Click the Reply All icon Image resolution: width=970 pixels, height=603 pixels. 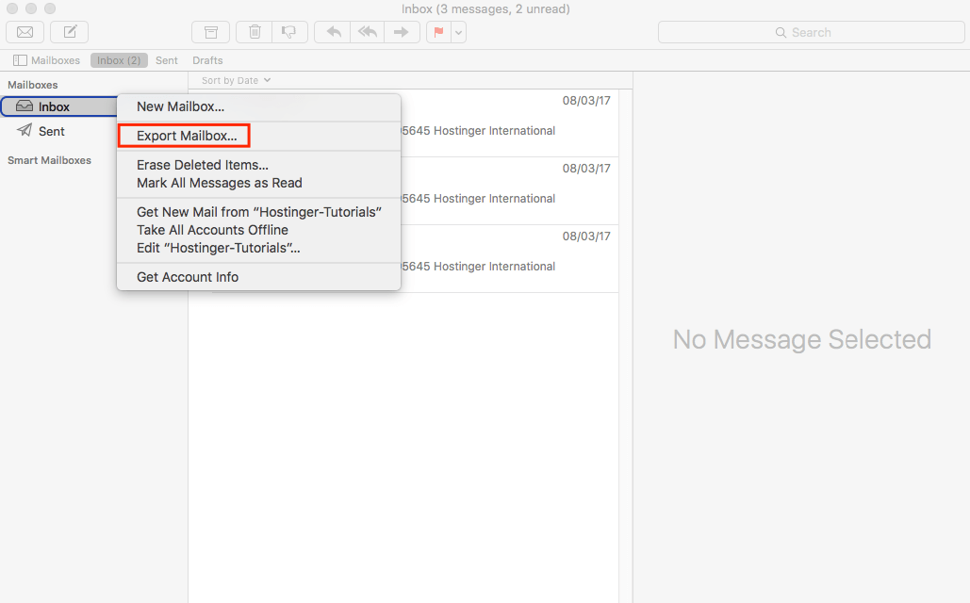click(x=367, y=32)
